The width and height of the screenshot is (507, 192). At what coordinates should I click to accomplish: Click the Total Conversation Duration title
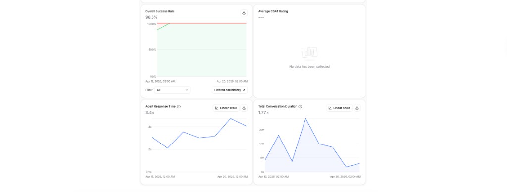tap(278, 107)
